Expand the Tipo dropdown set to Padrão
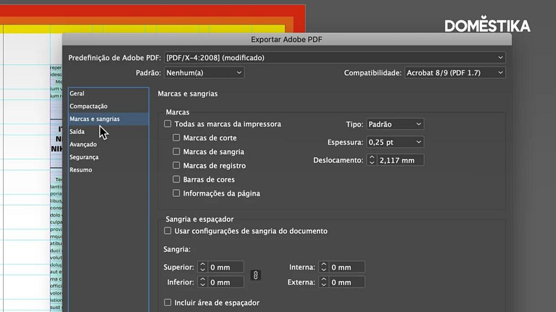The image size is (556, 312). coord(394,125)
